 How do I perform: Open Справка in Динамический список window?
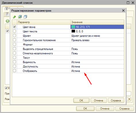[x=125, y=109]
